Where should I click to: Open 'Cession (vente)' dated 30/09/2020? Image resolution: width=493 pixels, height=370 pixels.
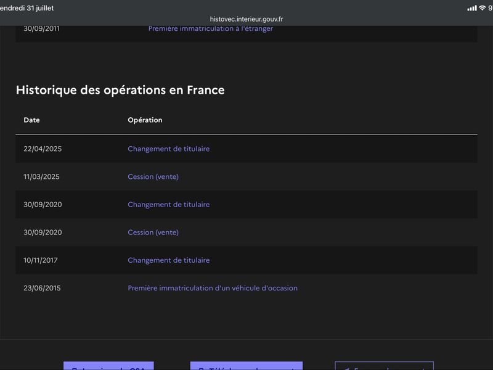click(153, 232)
